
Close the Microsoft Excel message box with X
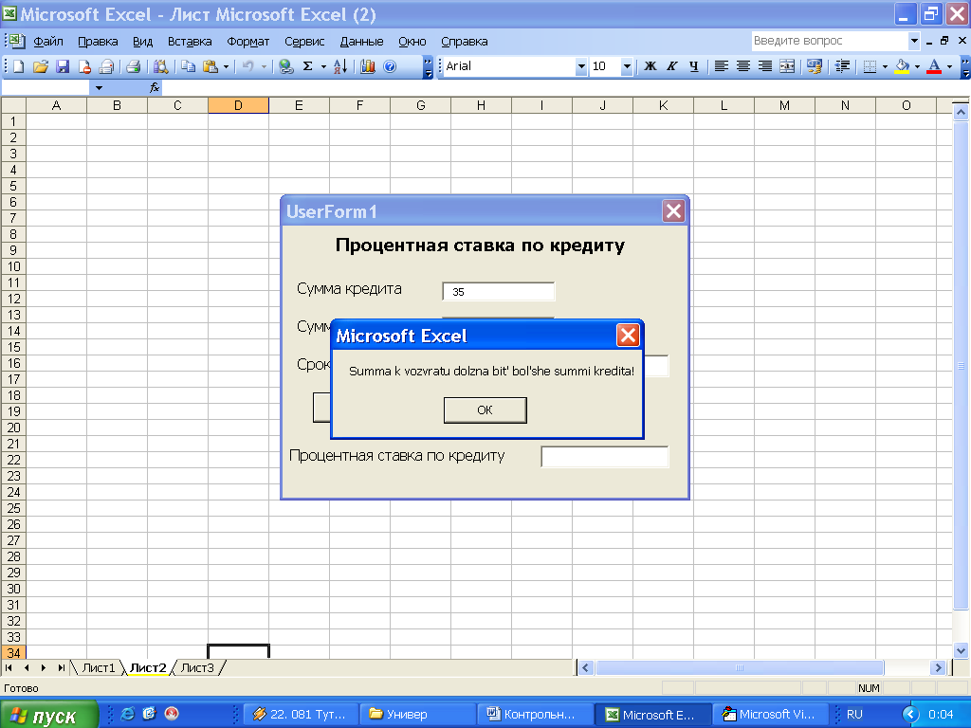click(x=628, y=336)
